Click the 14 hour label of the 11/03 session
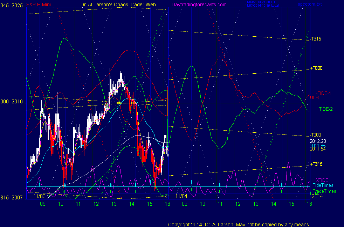 pyautogui.click(x=132, y=204)
